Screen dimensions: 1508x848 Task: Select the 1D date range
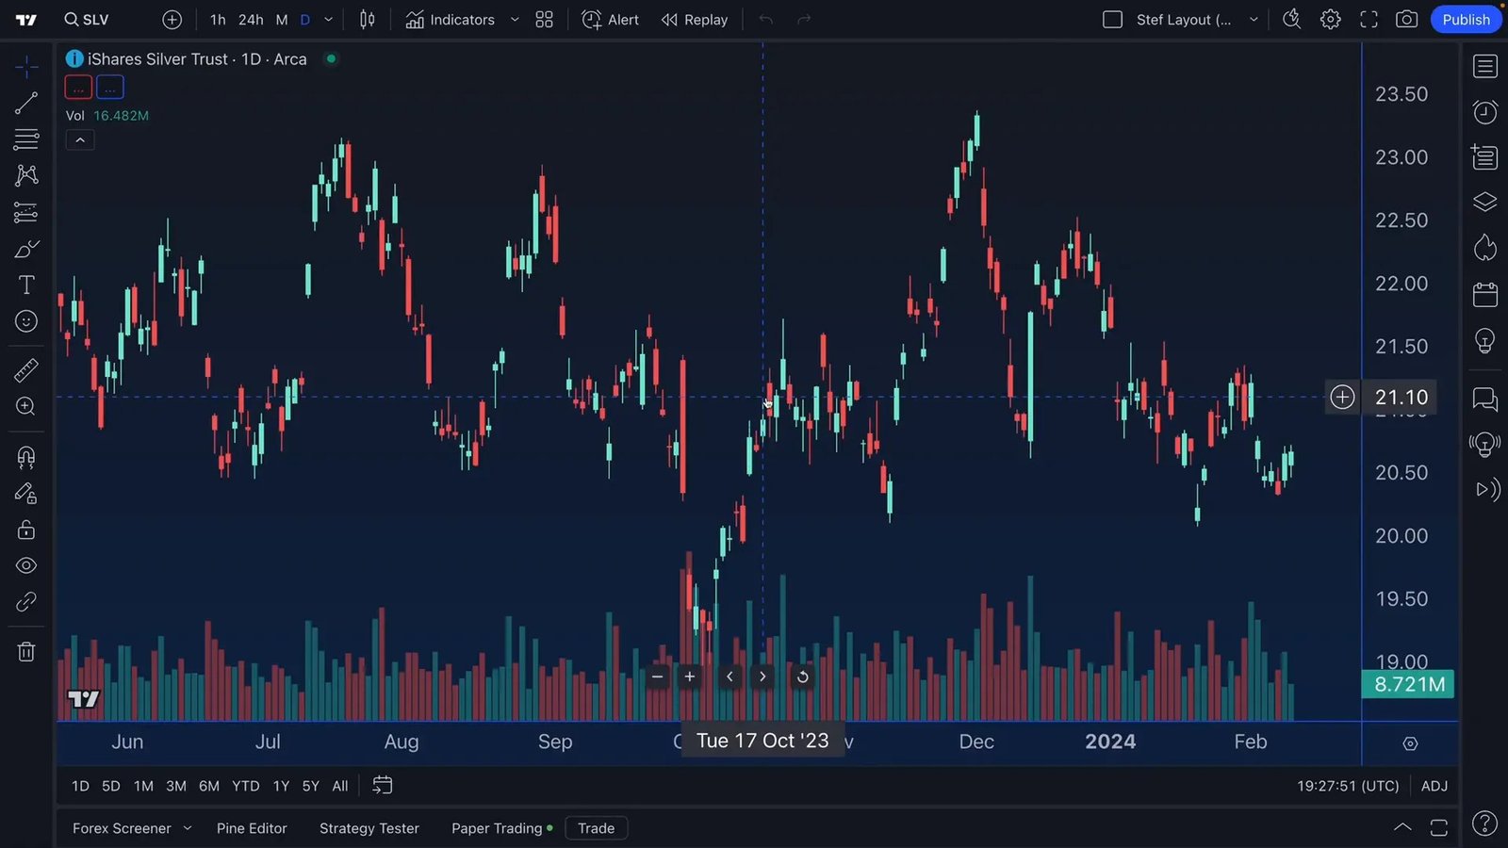click(80, 786)
